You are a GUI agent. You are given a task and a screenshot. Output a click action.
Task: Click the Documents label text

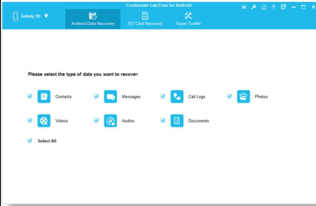click(199, 121)
